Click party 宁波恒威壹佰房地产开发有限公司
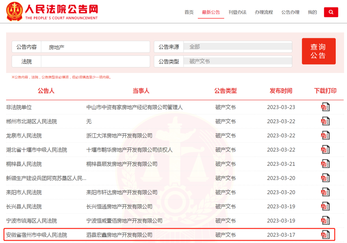347x243 pixels. pos(124,221)
